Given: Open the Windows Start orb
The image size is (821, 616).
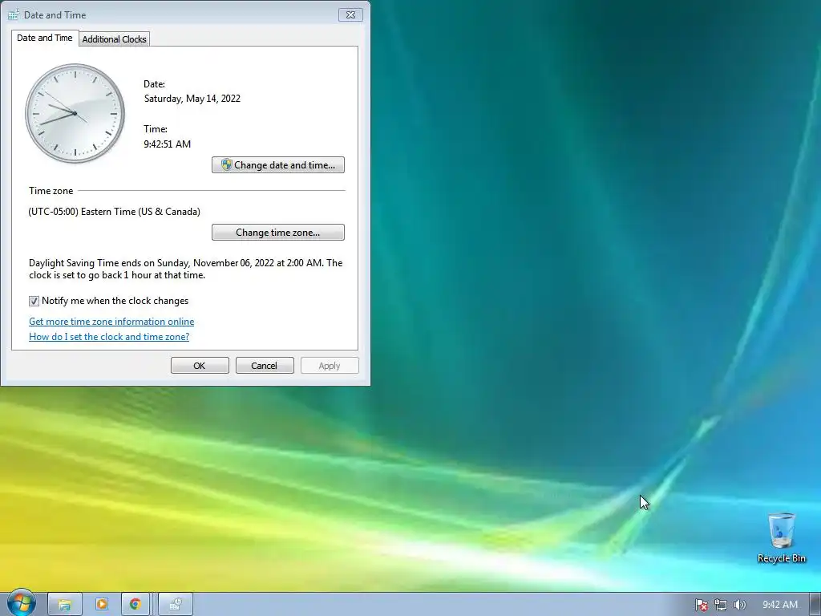Looking at the screenshot, I should [21, 603].
